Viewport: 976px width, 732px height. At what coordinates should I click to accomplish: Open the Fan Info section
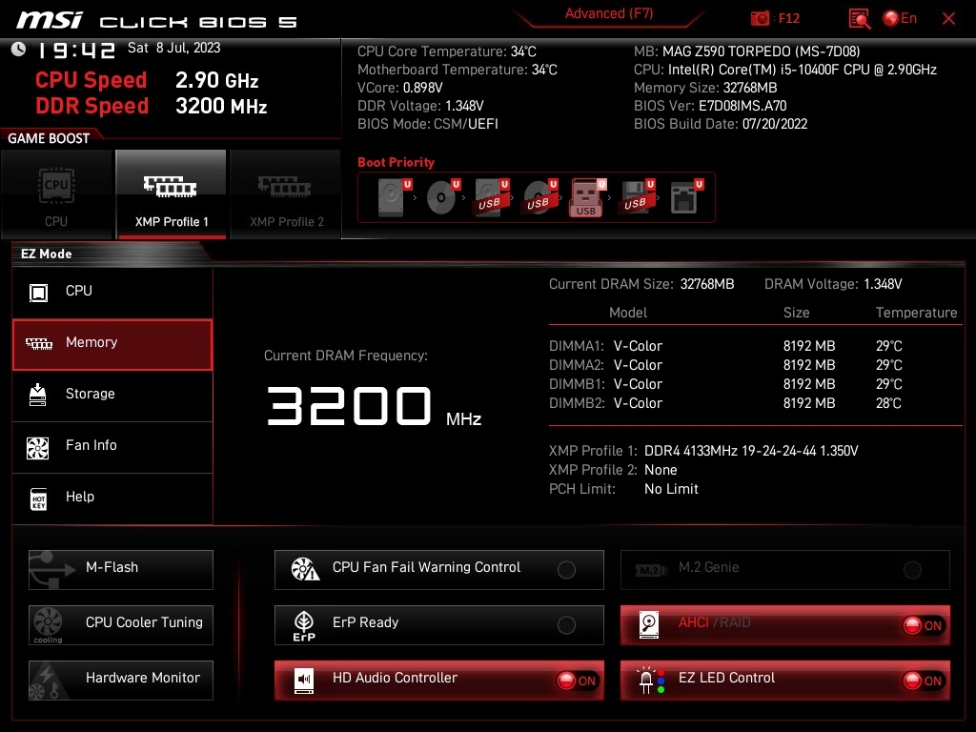point(112,446)
